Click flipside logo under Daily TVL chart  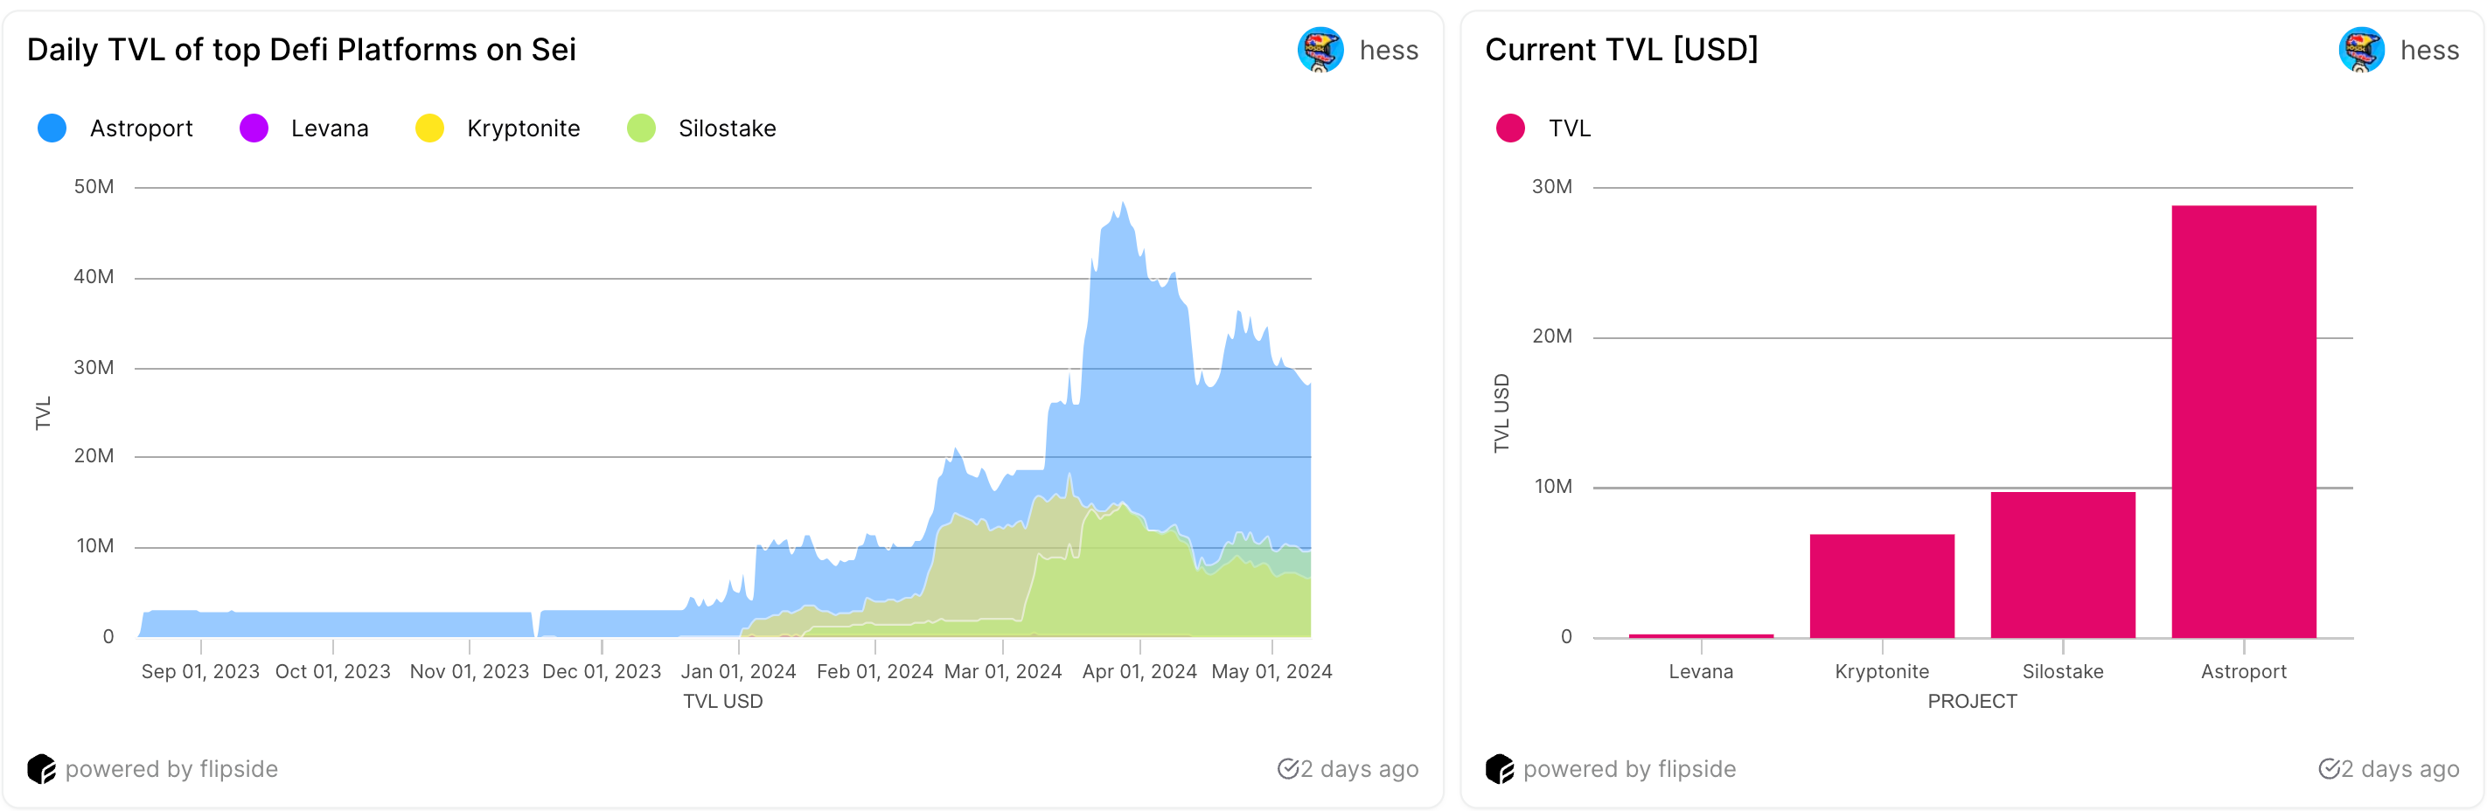(x=41, y=768)
